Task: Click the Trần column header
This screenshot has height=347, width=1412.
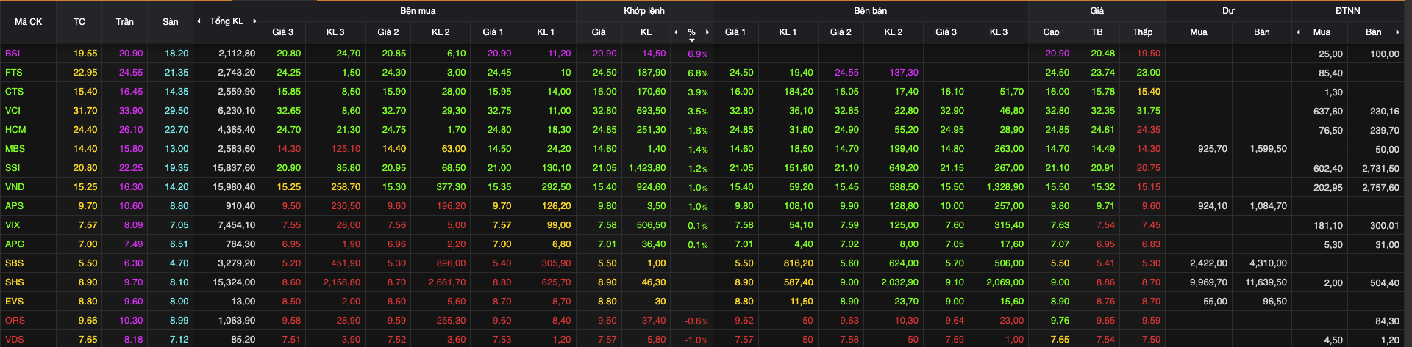Action: pos(125,22)
